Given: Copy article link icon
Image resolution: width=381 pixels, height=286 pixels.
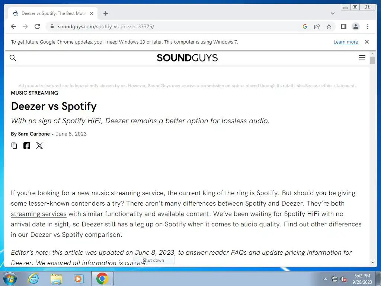Looking at the screenshot, I should pyautogui.click(x=14, y=146).
